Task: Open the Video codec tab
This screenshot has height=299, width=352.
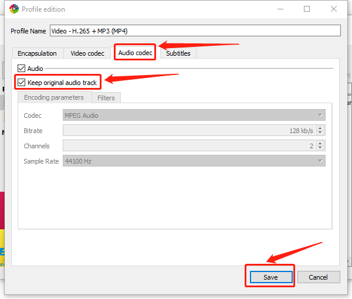Action: pyautogui.click(x=87, y=53)
